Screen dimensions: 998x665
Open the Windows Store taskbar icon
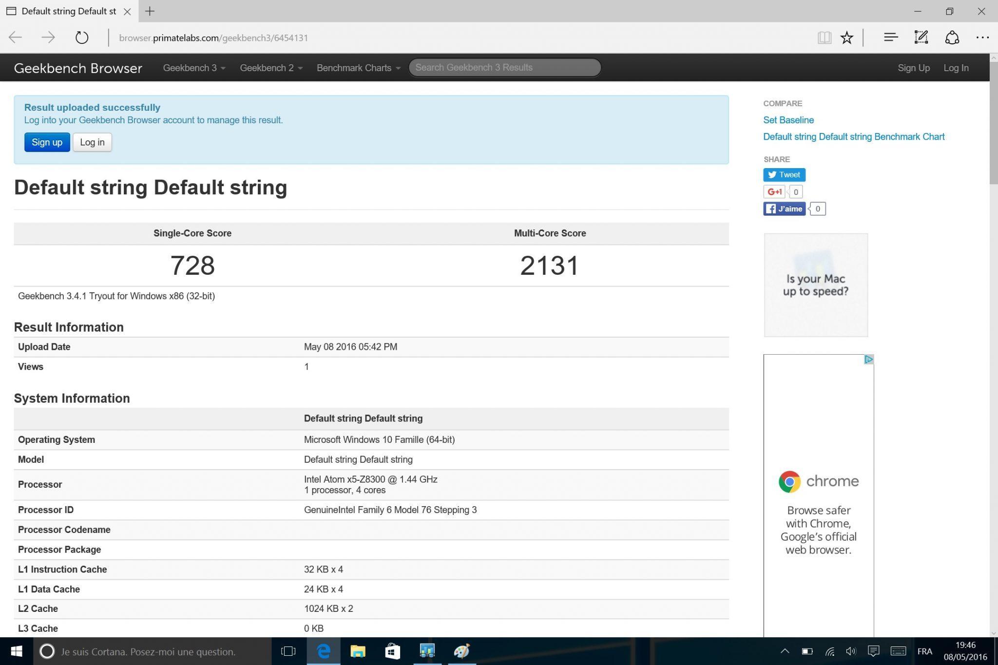[392, 651]
